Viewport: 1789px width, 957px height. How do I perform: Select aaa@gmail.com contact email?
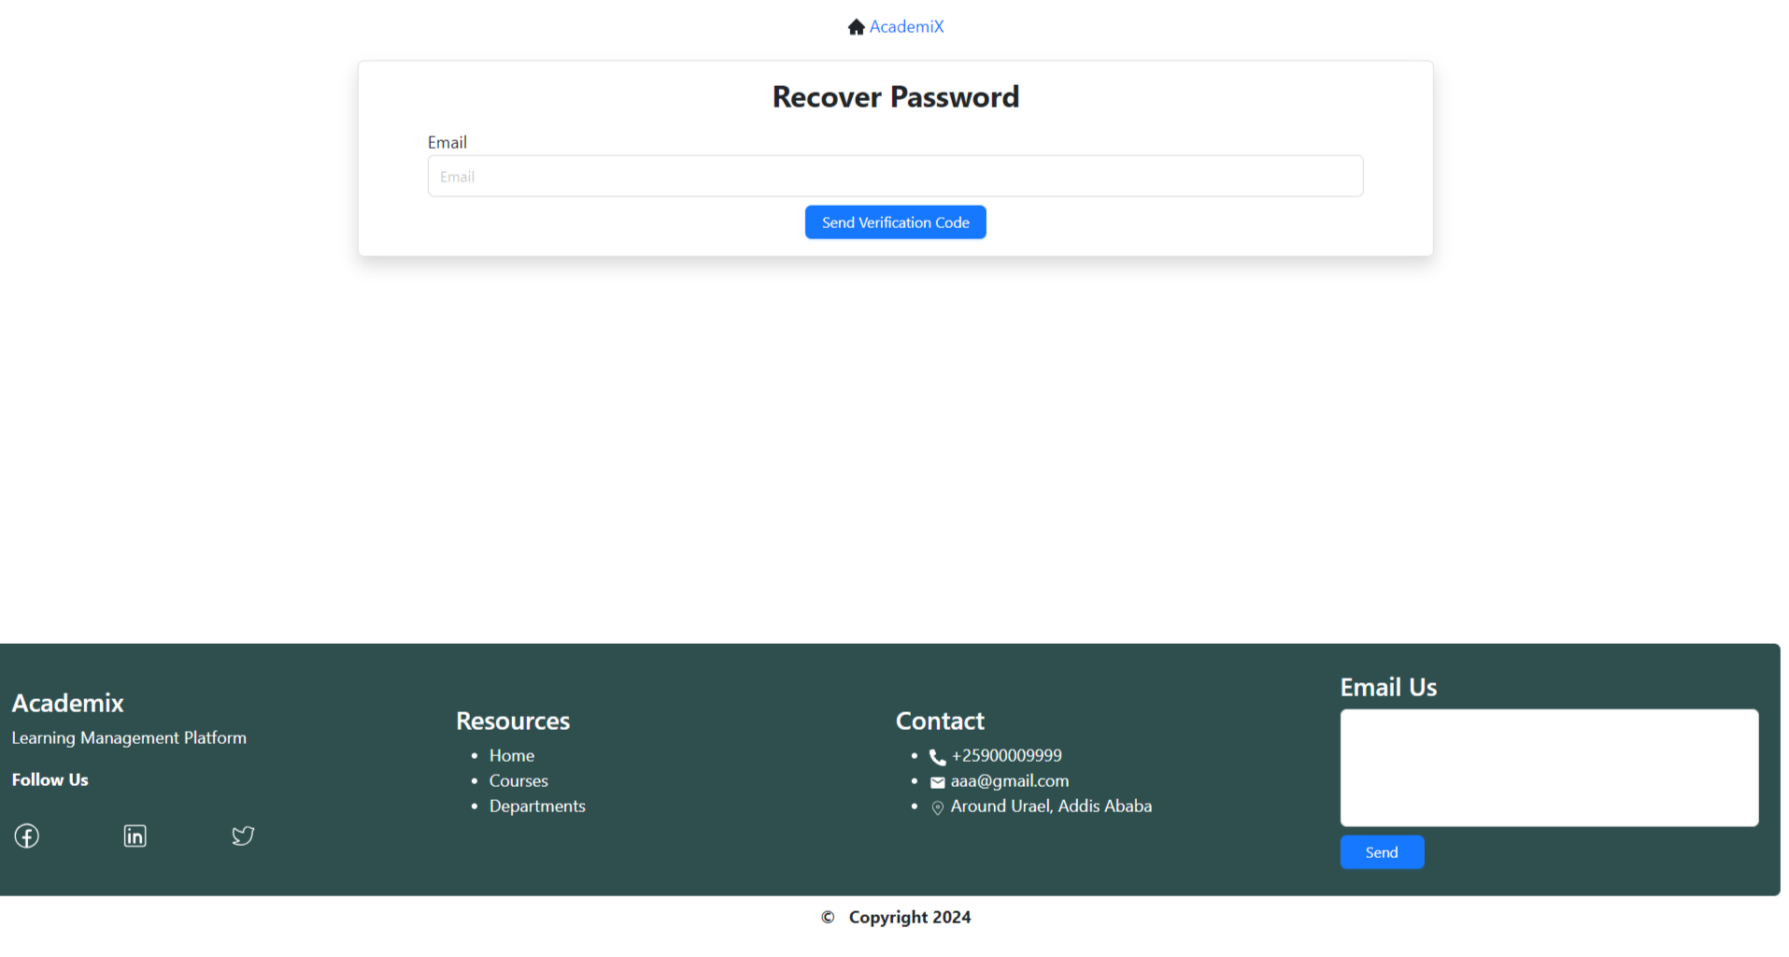point(1009,780)
